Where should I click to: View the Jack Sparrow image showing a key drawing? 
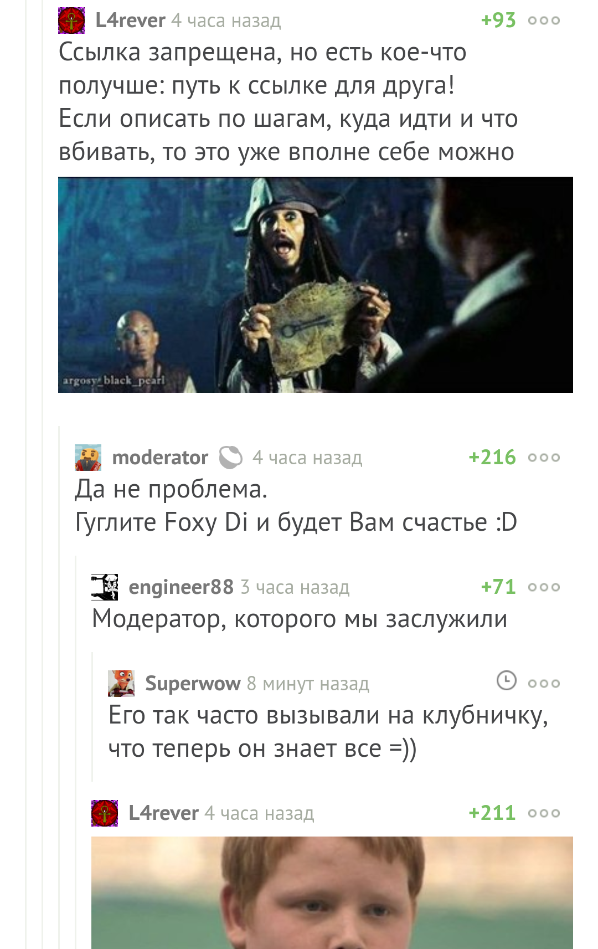[x=316, y=285]
